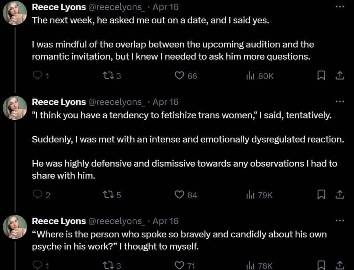Share the first tweet via share icon
The height and width of the screenshot is (270, 354).
339,76
